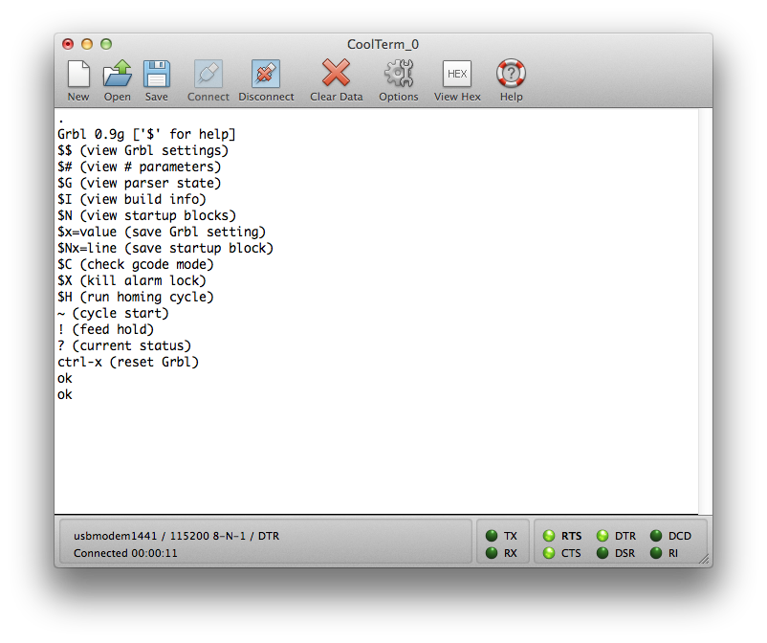Viewport: 767px width, 643px height.
Task: Open the Options gear icon
Action: point(398,75)
